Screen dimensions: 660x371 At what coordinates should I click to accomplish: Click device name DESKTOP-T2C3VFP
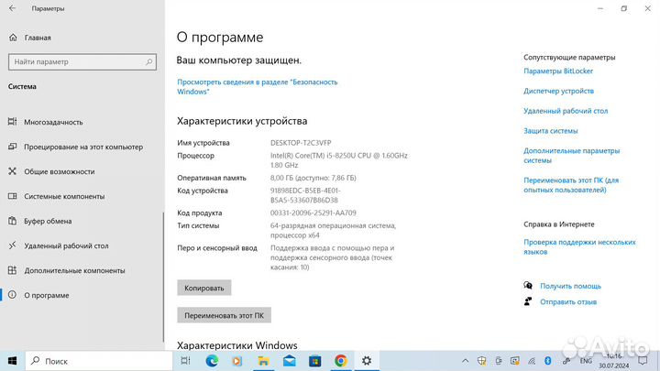pos(301,143)
